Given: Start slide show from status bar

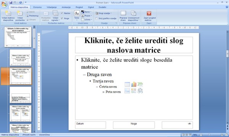Looking at the screenshot, I should pos(190,135).
